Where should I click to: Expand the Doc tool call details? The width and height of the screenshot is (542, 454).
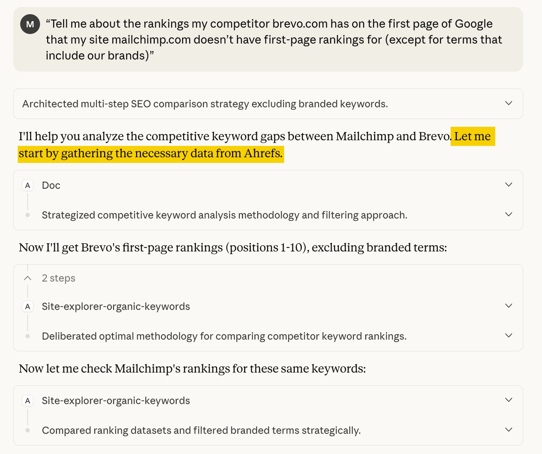point(509,185)
